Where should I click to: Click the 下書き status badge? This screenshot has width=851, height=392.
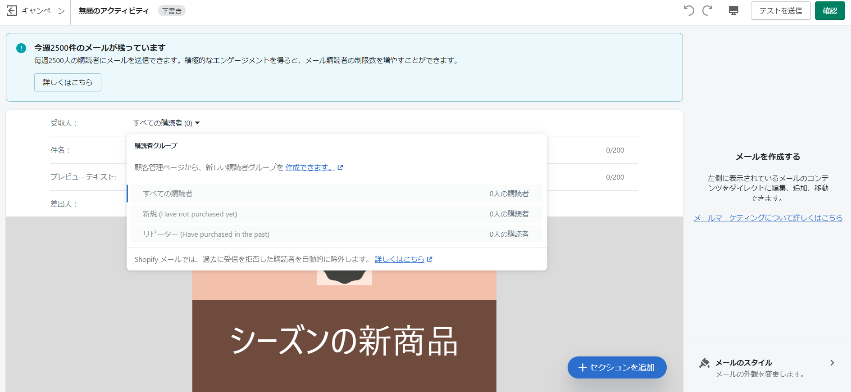coord(172,11)
